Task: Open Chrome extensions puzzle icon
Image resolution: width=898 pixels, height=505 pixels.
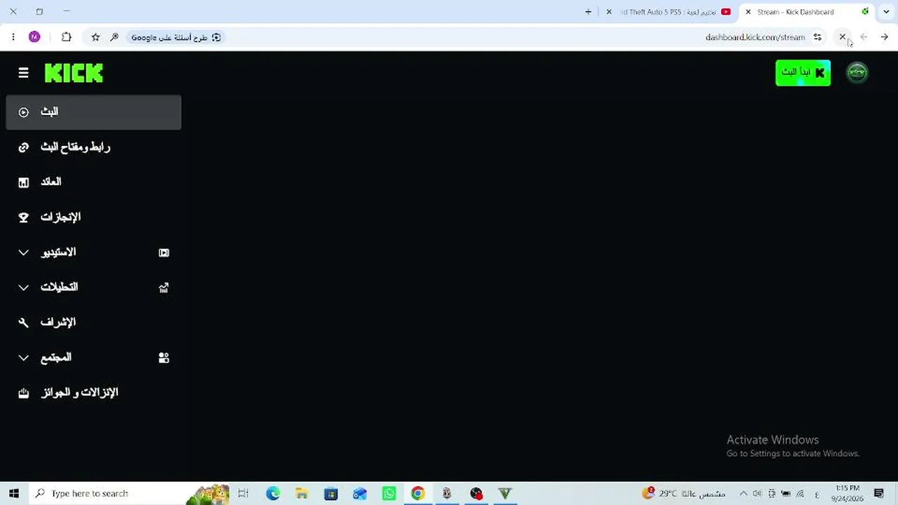Action: click(x=66, y=37)
